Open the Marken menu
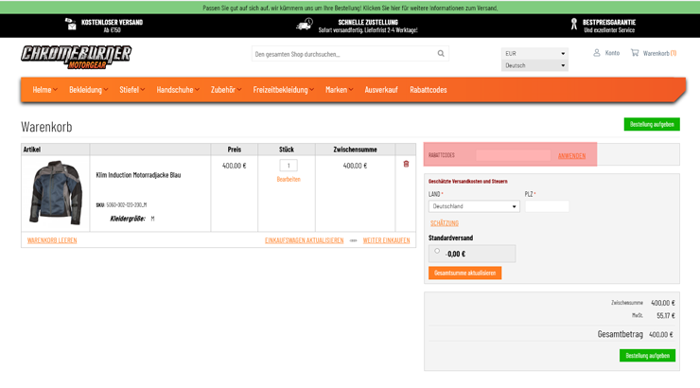The width and height of the screenshot is (700, 388). point(339,90)
